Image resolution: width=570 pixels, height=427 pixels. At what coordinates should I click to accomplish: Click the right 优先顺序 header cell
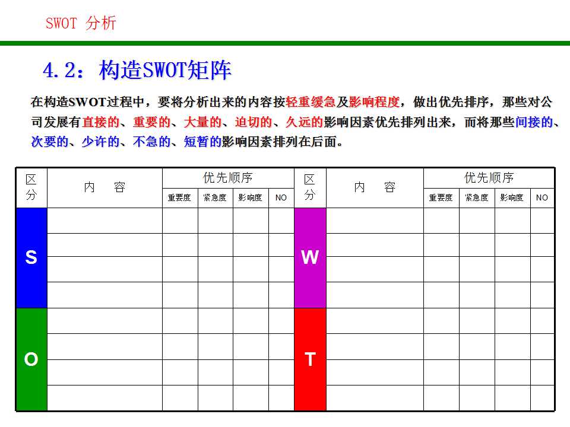[489, 178]
